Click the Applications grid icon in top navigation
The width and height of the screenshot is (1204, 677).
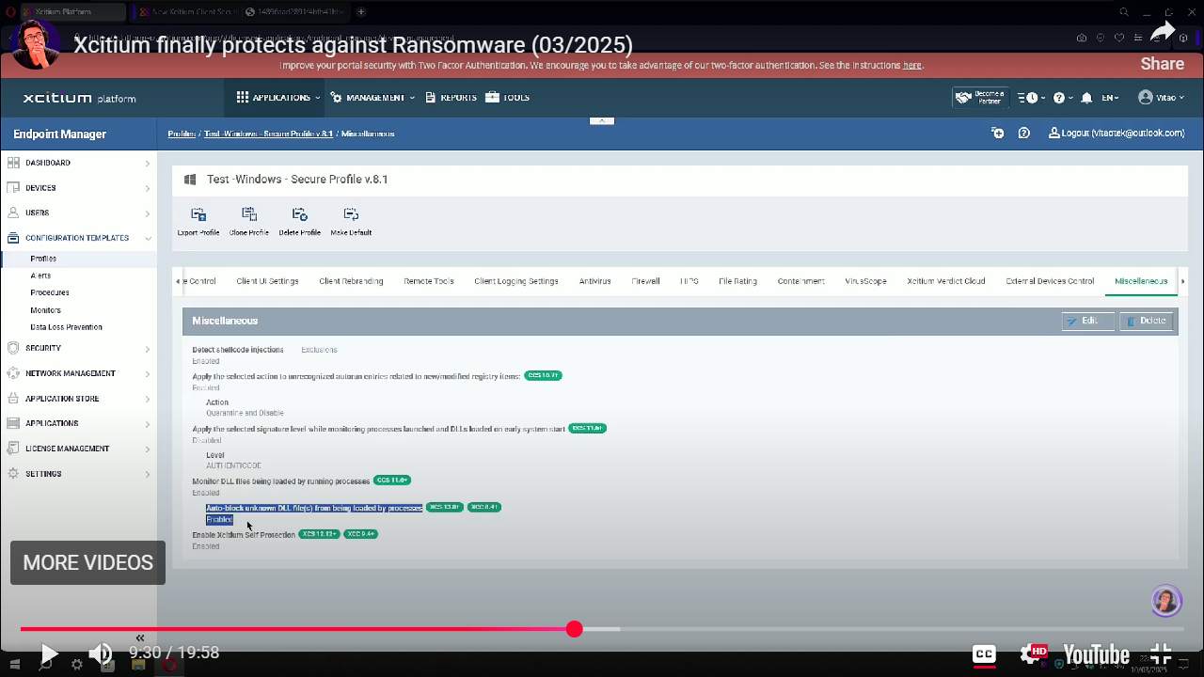[x=243, y=98]
